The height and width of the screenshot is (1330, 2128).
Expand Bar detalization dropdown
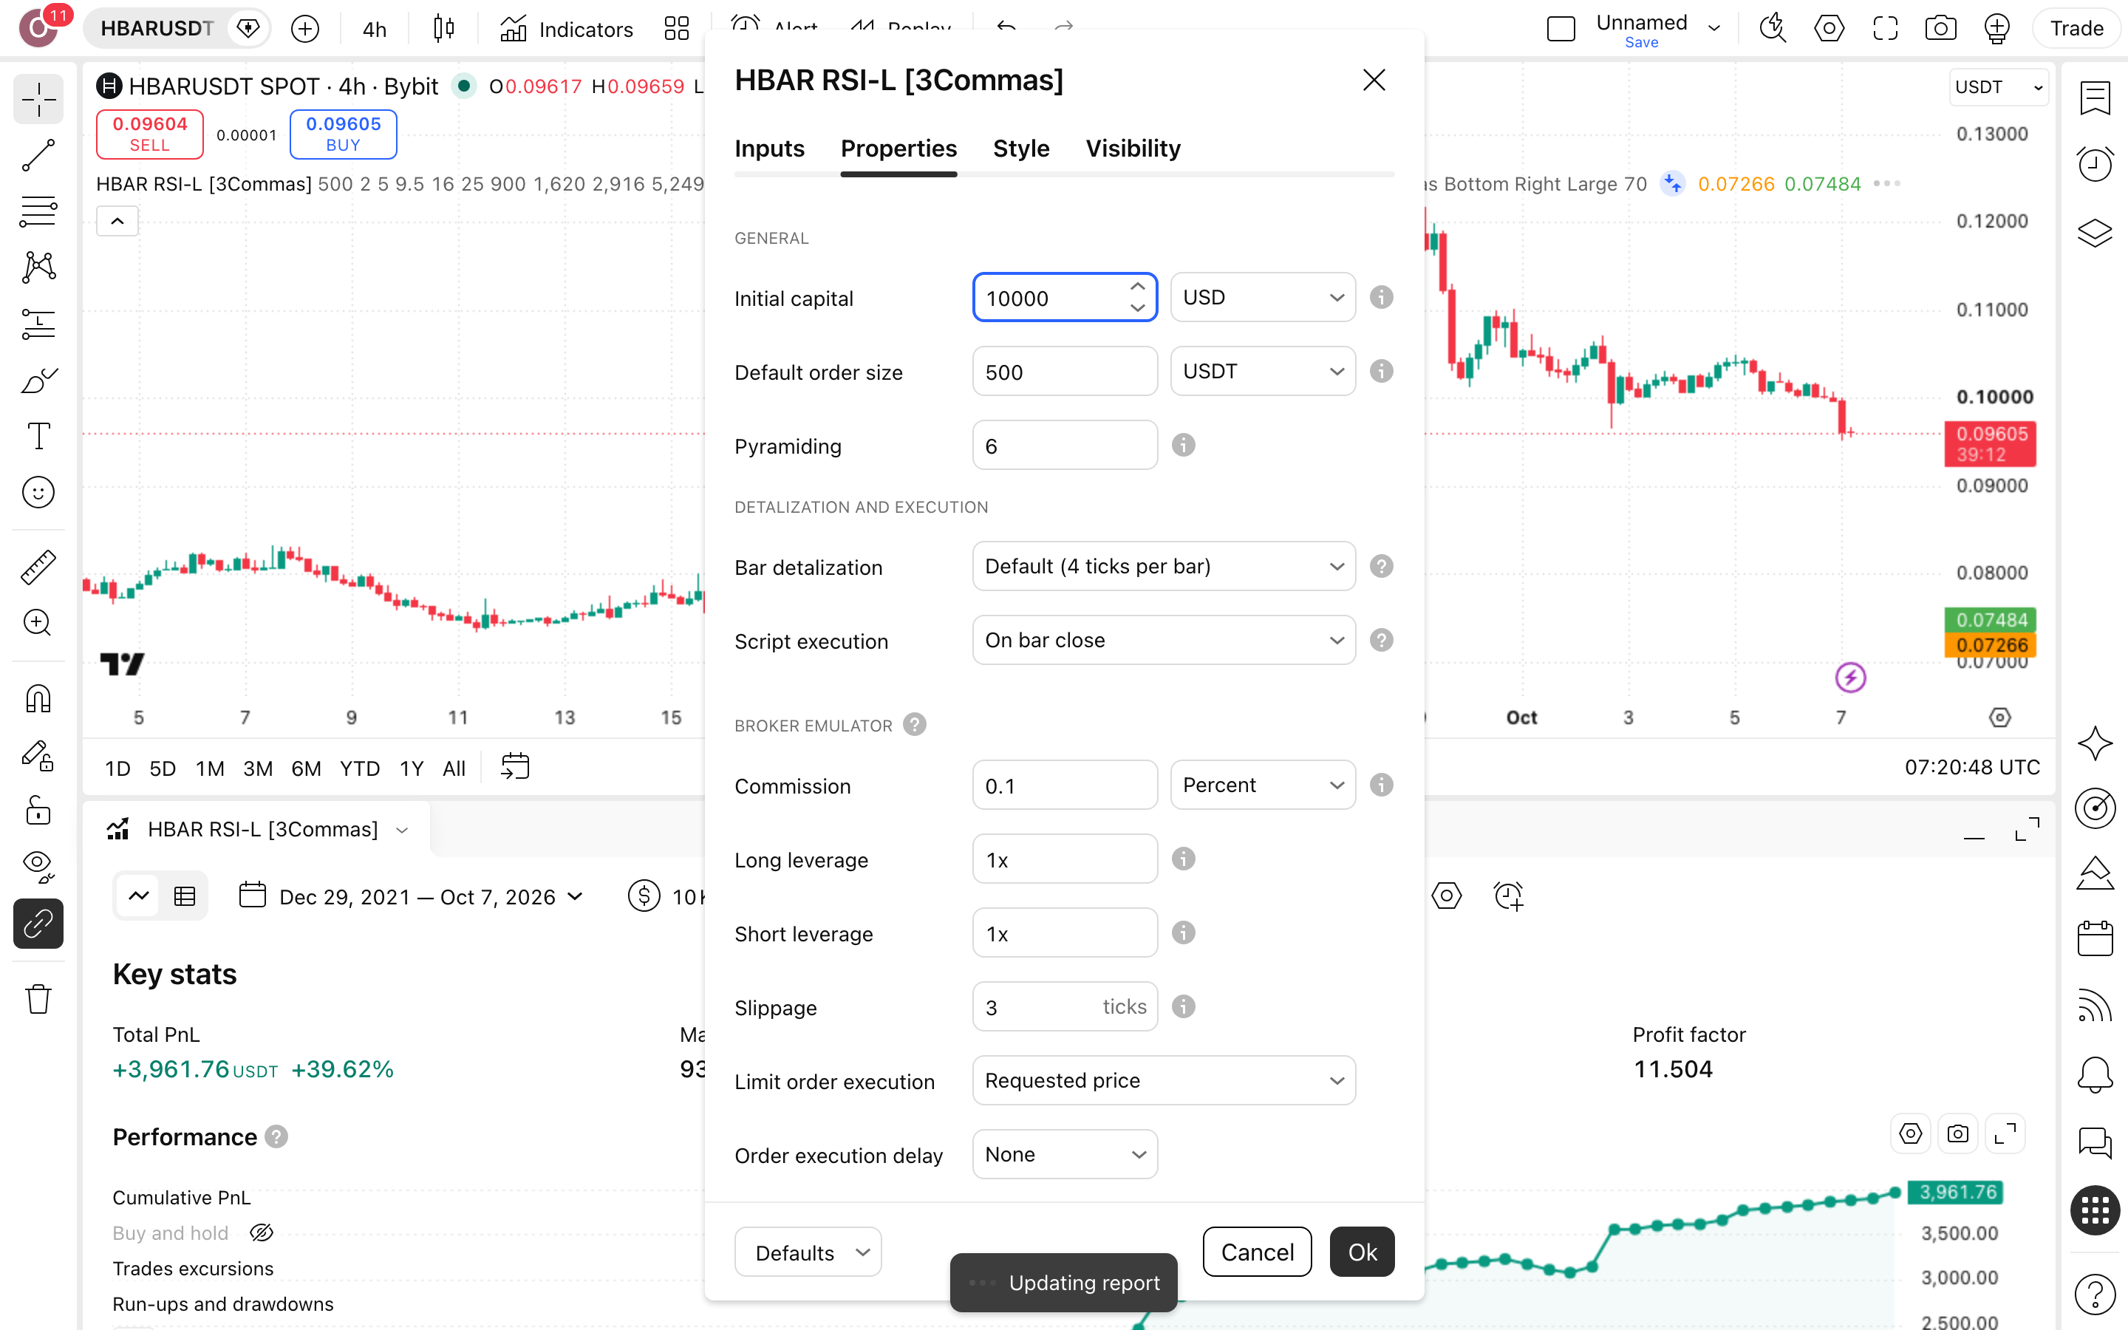(x=1163, y=567)
